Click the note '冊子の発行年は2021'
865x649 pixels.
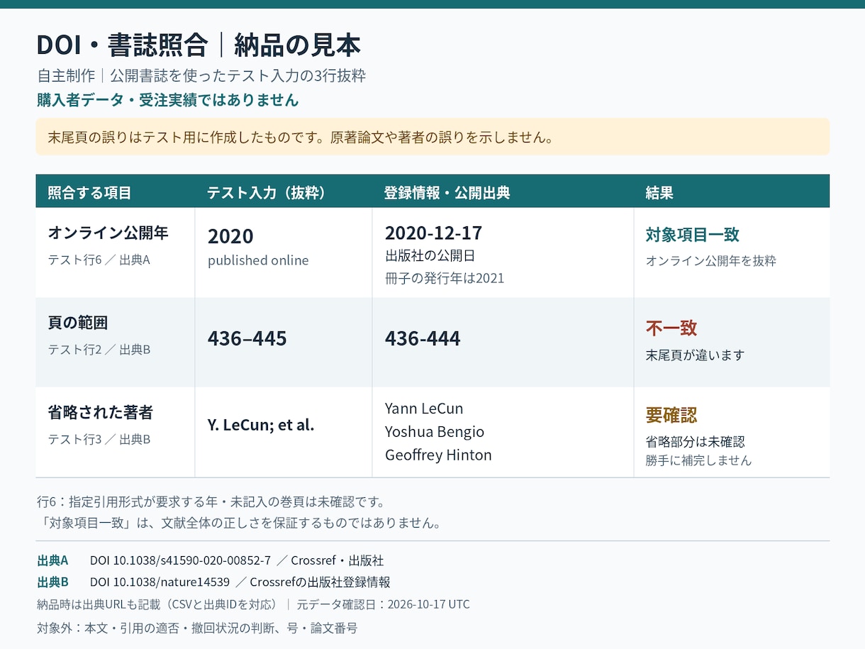pos(445,278)
